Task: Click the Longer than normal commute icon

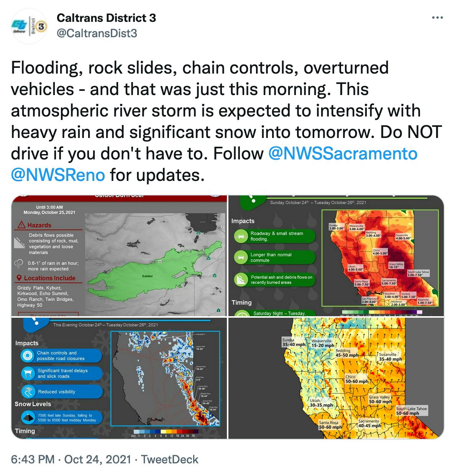Action: [241, 258]
